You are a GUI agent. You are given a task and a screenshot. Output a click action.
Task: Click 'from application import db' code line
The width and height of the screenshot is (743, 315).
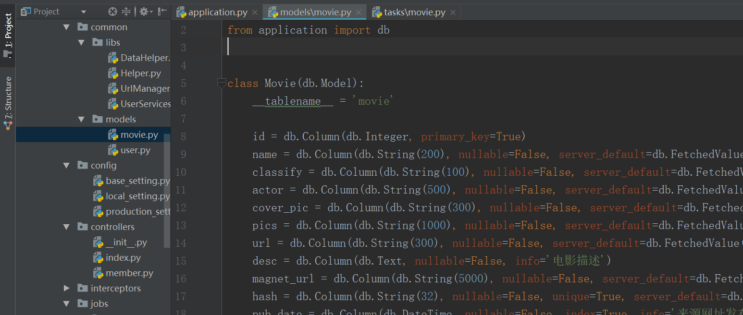[x=309, y=30]
